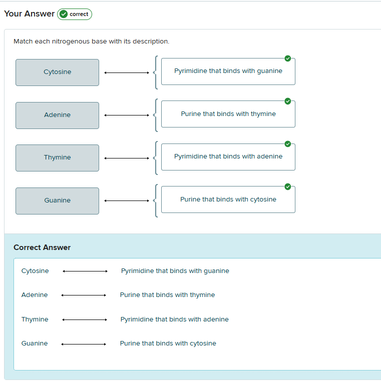Click the 'Pyrimidine that binds with adenine' answer box
Screen dimensions: 381x384
point(228,157)
